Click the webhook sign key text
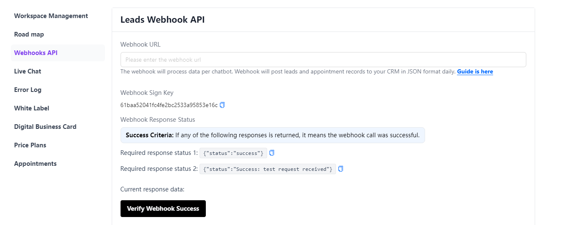 click(169, 105)
